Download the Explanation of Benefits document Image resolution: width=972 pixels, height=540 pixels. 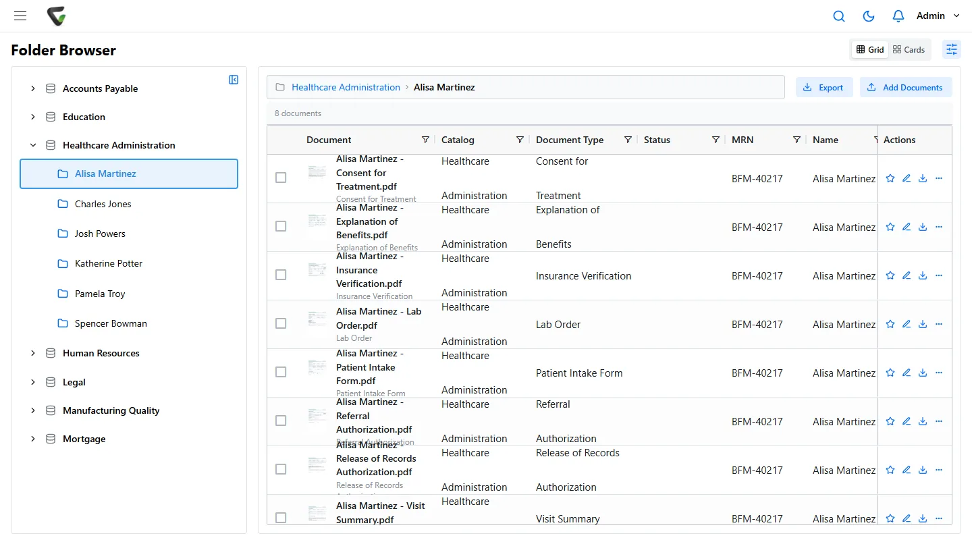(923, 227)
